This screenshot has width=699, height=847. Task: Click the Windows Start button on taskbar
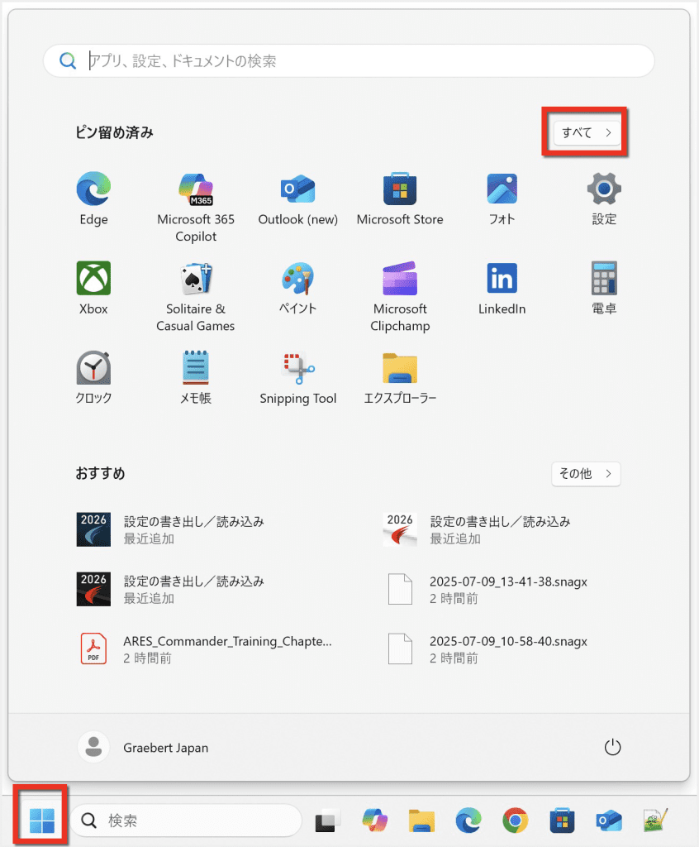click(x=42, y=821)
